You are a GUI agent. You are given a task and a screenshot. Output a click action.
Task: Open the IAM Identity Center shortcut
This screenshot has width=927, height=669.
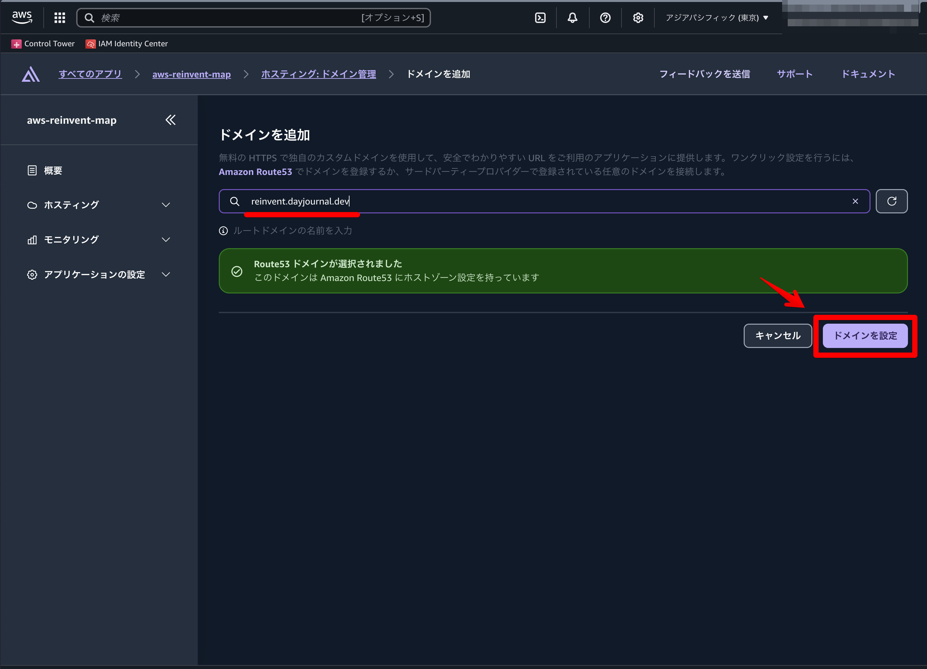127,44
